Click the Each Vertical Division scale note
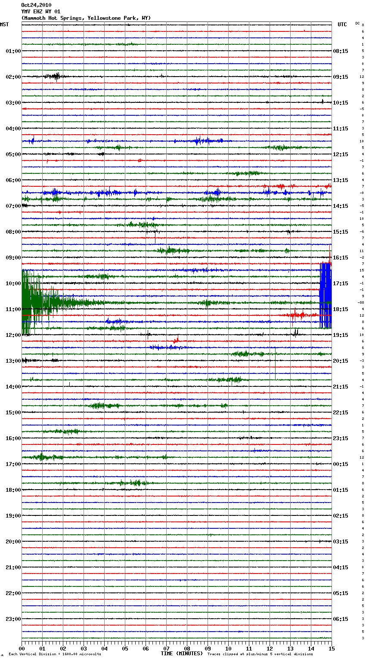 coord(55,654)
